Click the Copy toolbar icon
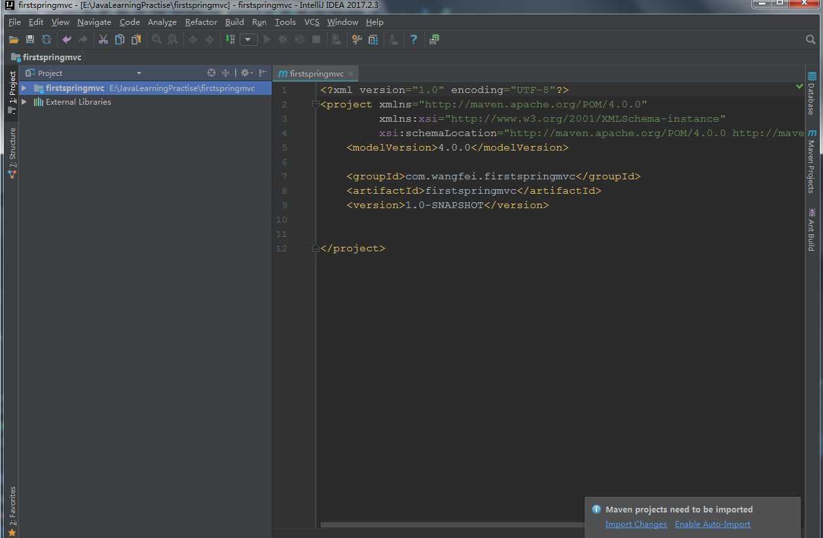Screen dimensions: 823x538 [x=120, y=39]
